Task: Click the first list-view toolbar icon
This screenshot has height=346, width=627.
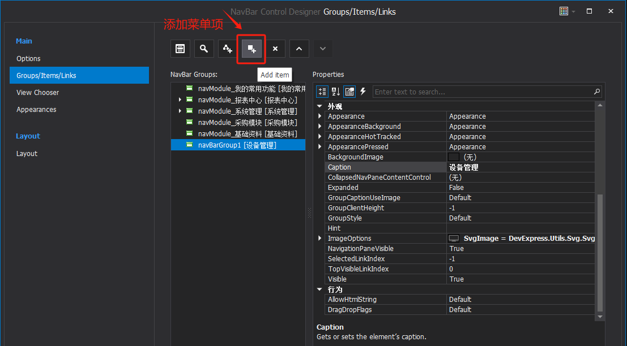Action: (x=180, y=49)
